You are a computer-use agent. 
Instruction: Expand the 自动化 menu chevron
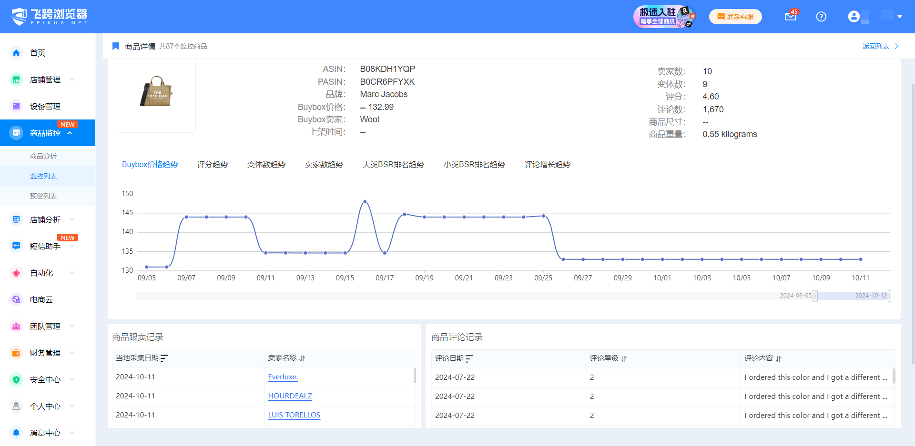pos(72,273)
